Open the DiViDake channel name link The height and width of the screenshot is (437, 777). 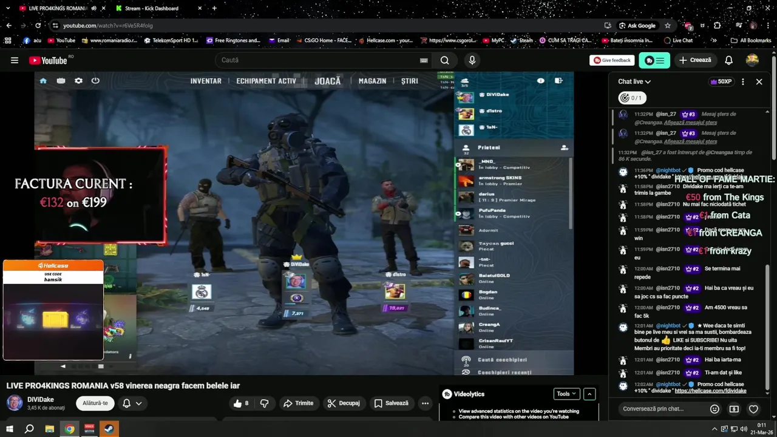(41, 399)
